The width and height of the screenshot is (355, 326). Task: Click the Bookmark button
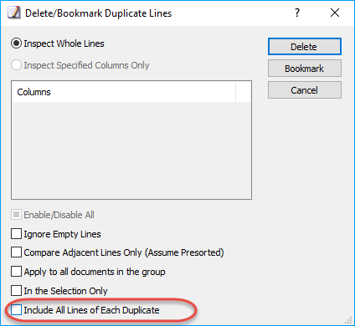305,69
